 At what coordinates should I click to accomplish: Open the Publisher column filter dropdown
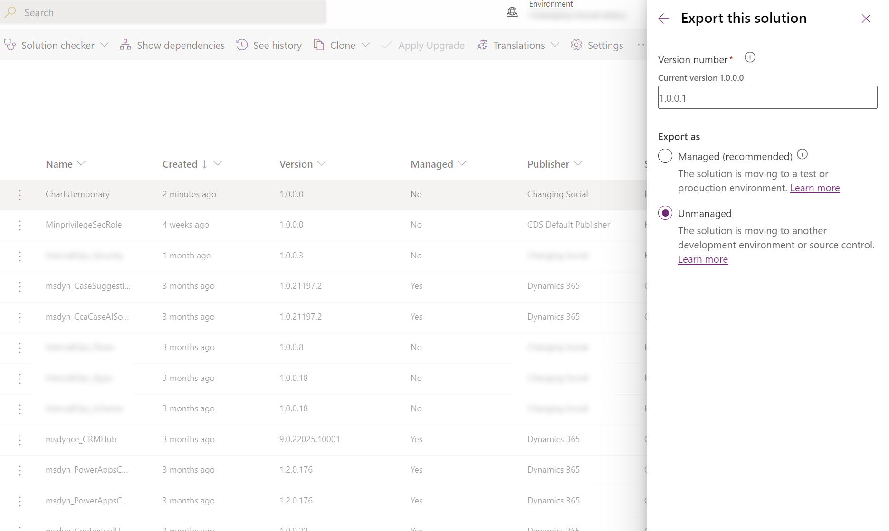pos(580,164)
